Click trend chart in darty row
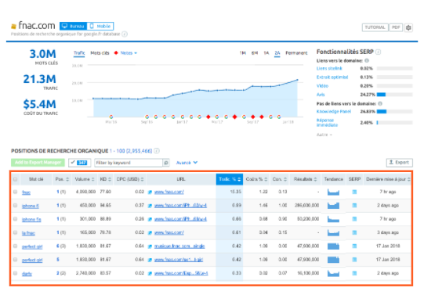The height and width of the screenshot is (302, 424). pyautogui.click(x=333, y=273)
